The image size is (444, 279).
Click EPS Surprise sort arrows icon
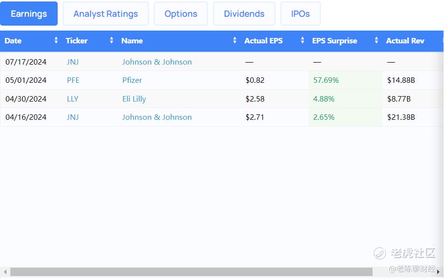click(x=376, y=41)
